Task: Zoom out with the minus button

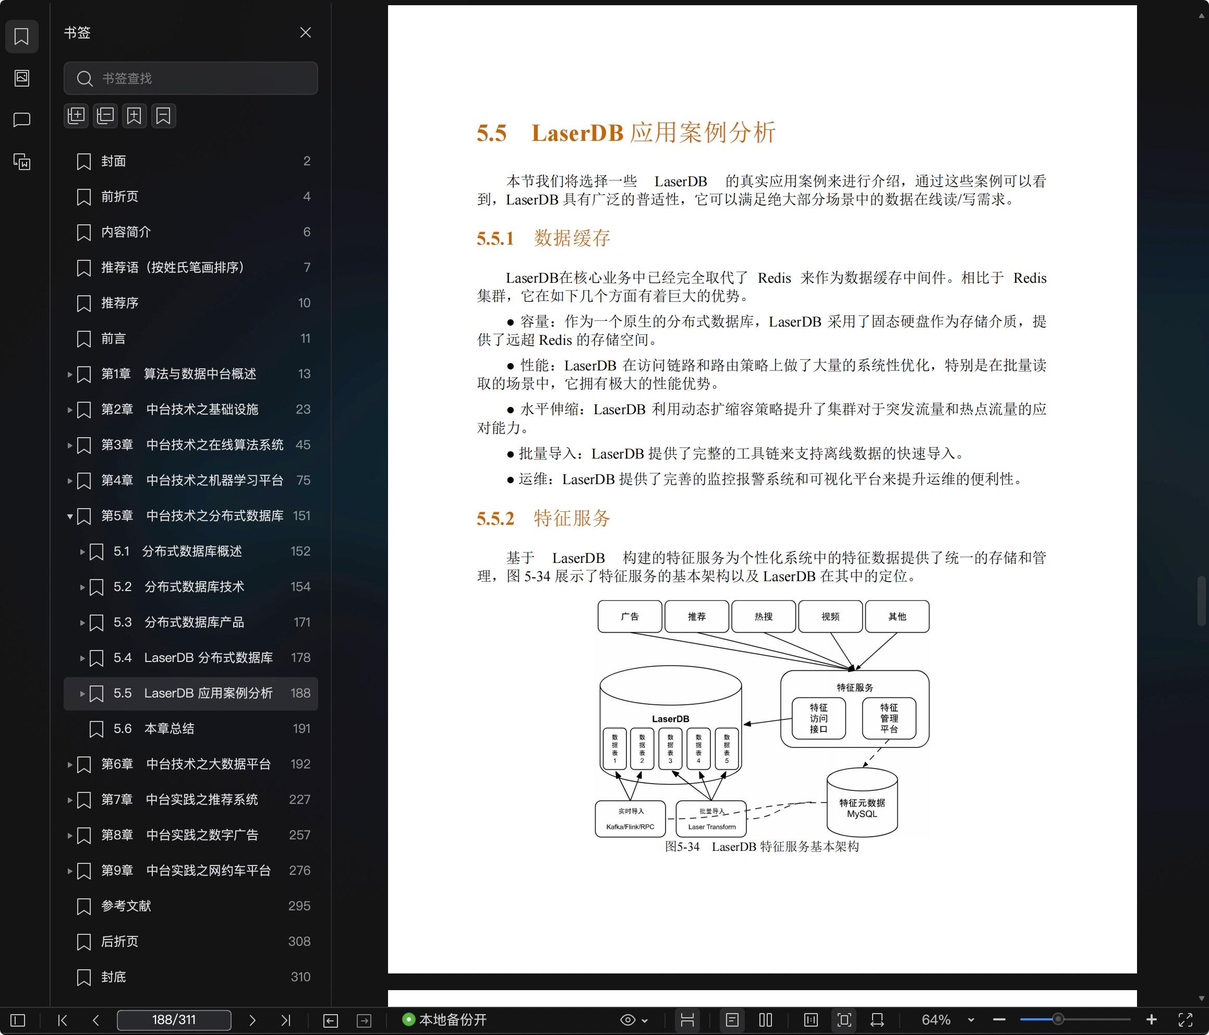Action: 999,1020
